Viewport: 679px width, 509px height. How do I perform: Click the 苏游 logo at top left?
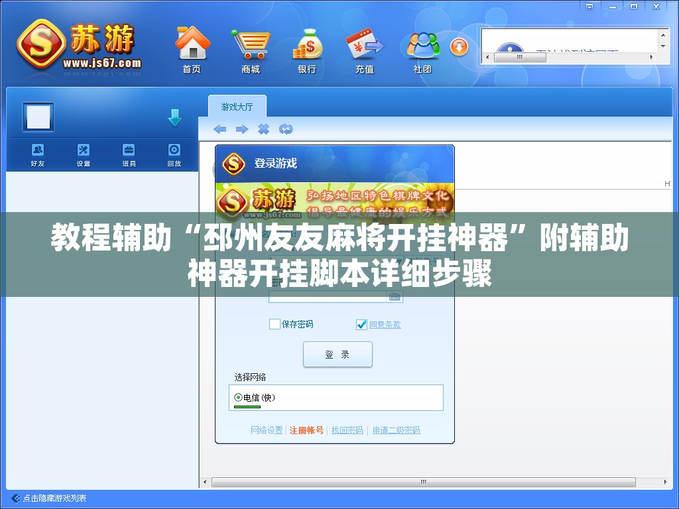(80, 46)
